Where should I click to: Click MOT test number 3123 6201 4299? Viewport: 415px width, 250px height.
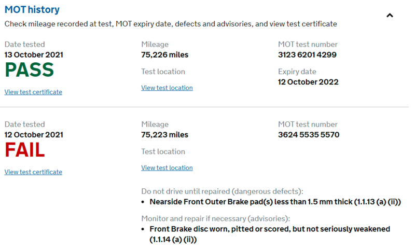307,54
